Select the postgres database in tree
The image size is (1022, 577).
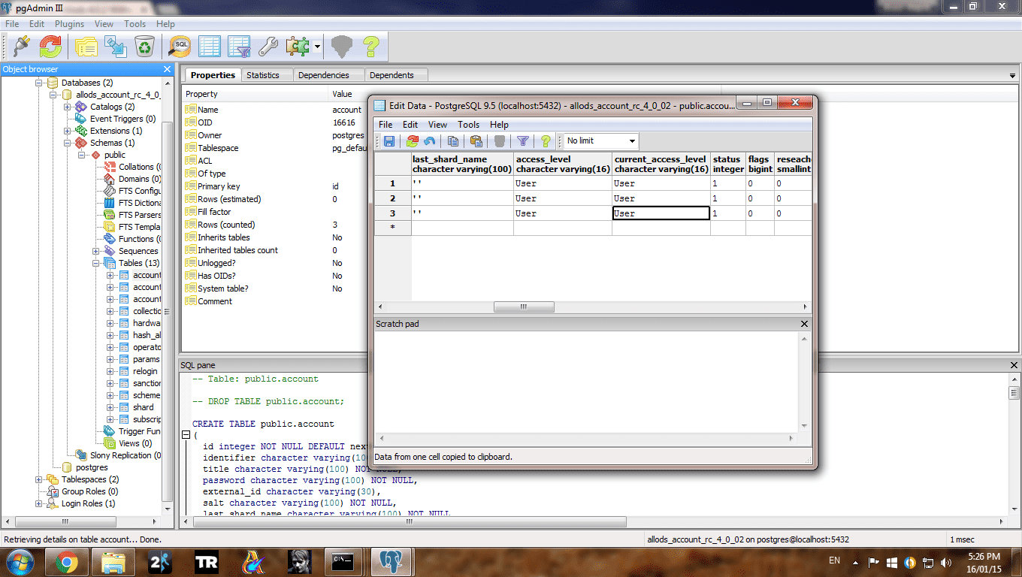pos(92,467)
